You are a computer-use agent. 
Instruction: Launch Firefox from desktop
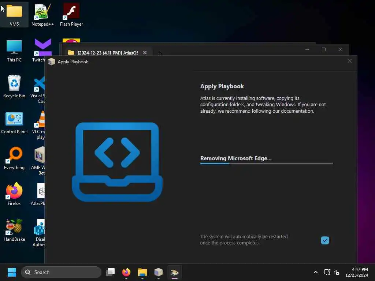pos(14,194)
